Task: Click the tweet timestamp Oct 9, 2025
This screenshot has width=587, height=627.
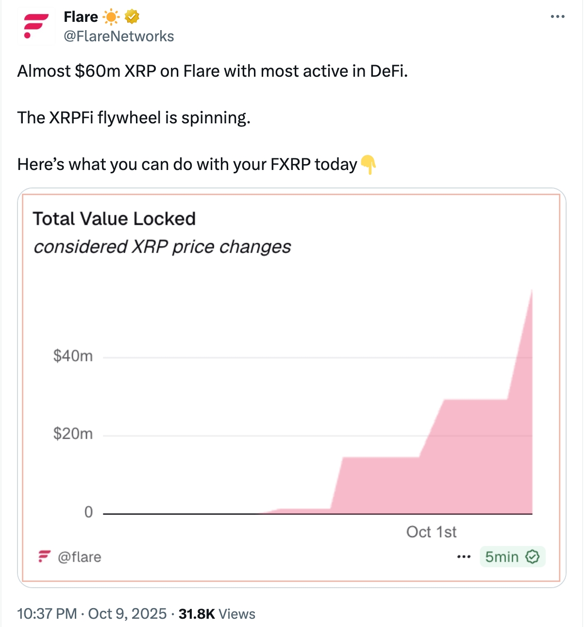Action: (126, 613)
